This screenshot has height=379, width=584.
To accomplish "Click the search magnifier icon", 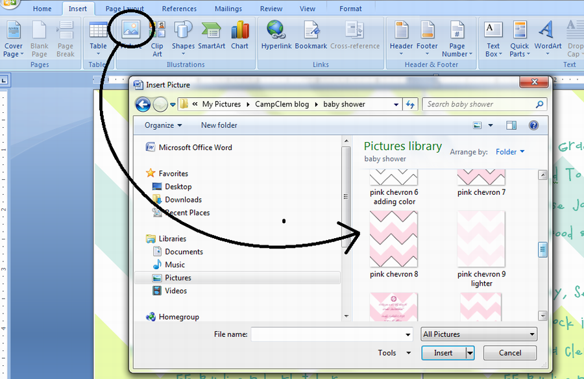I will tap(539, 104).
